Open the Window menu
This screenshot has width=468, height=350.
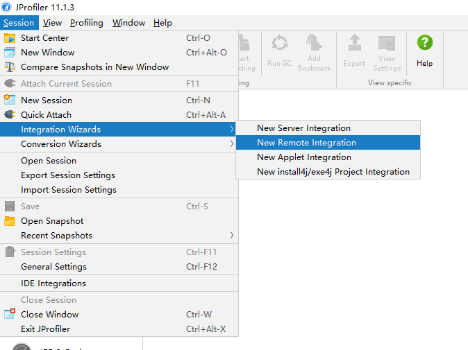coord(128,23)
